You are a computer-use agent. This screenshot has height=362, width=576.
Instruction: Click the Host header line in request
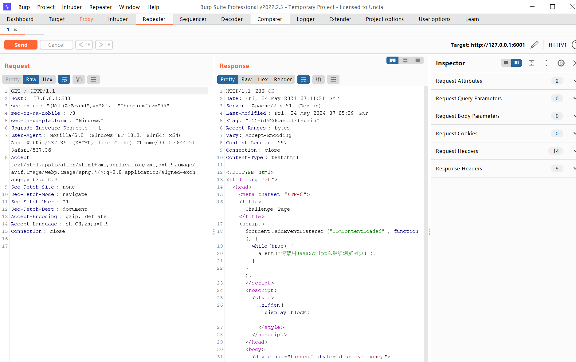click(x=42, y=98)
